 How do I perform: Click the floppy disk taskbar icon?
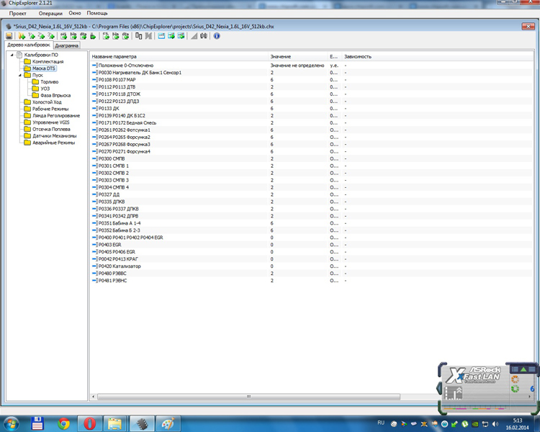37,423
